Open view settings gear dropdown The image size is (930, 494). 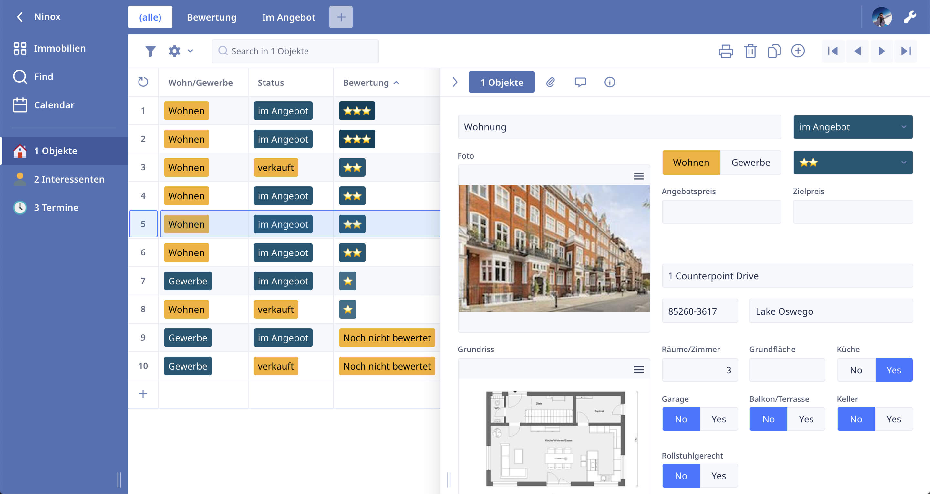click(181, 51)
